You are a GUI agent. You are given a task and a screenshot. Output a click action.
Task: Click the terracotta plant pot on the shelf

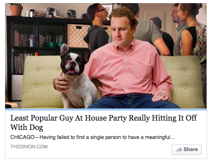point(16,10)
